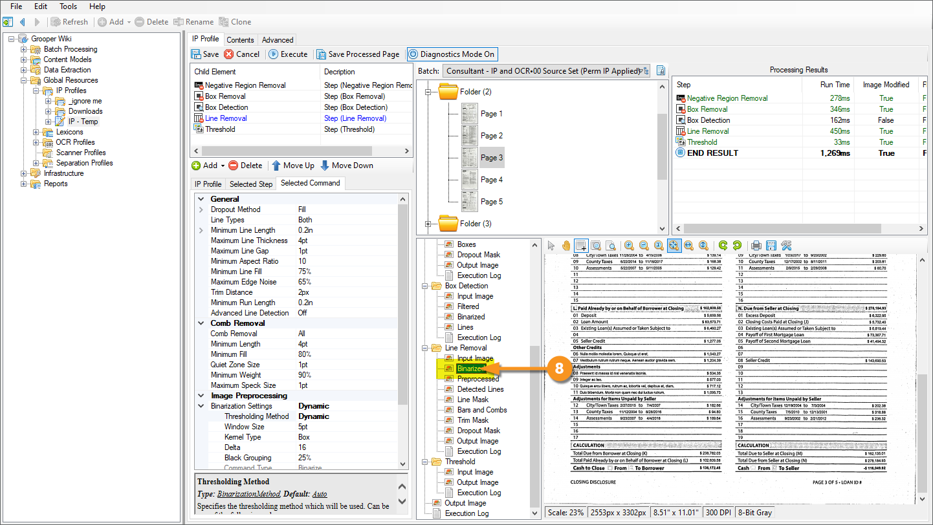The image size is (933, 525).
Task: Collapse the Binarization Settings property group
Action: (x=201, y=406)
